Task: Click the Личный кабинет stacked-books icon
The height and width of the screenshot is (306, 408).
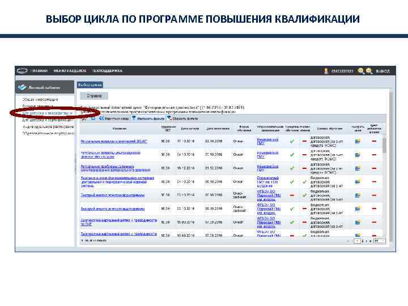Action: (x=22, y=87)
